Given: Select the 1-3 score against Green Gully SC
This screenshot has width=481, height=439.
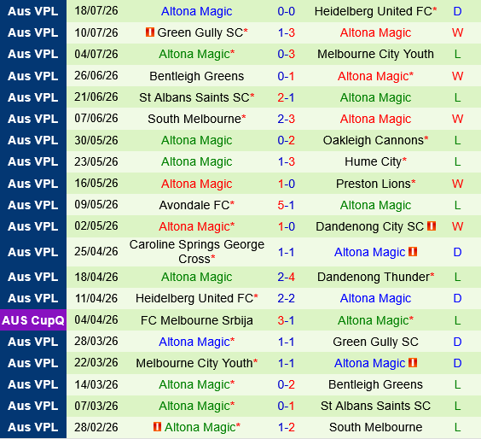Looking at the screenshot, I should (x=286, y=32).
